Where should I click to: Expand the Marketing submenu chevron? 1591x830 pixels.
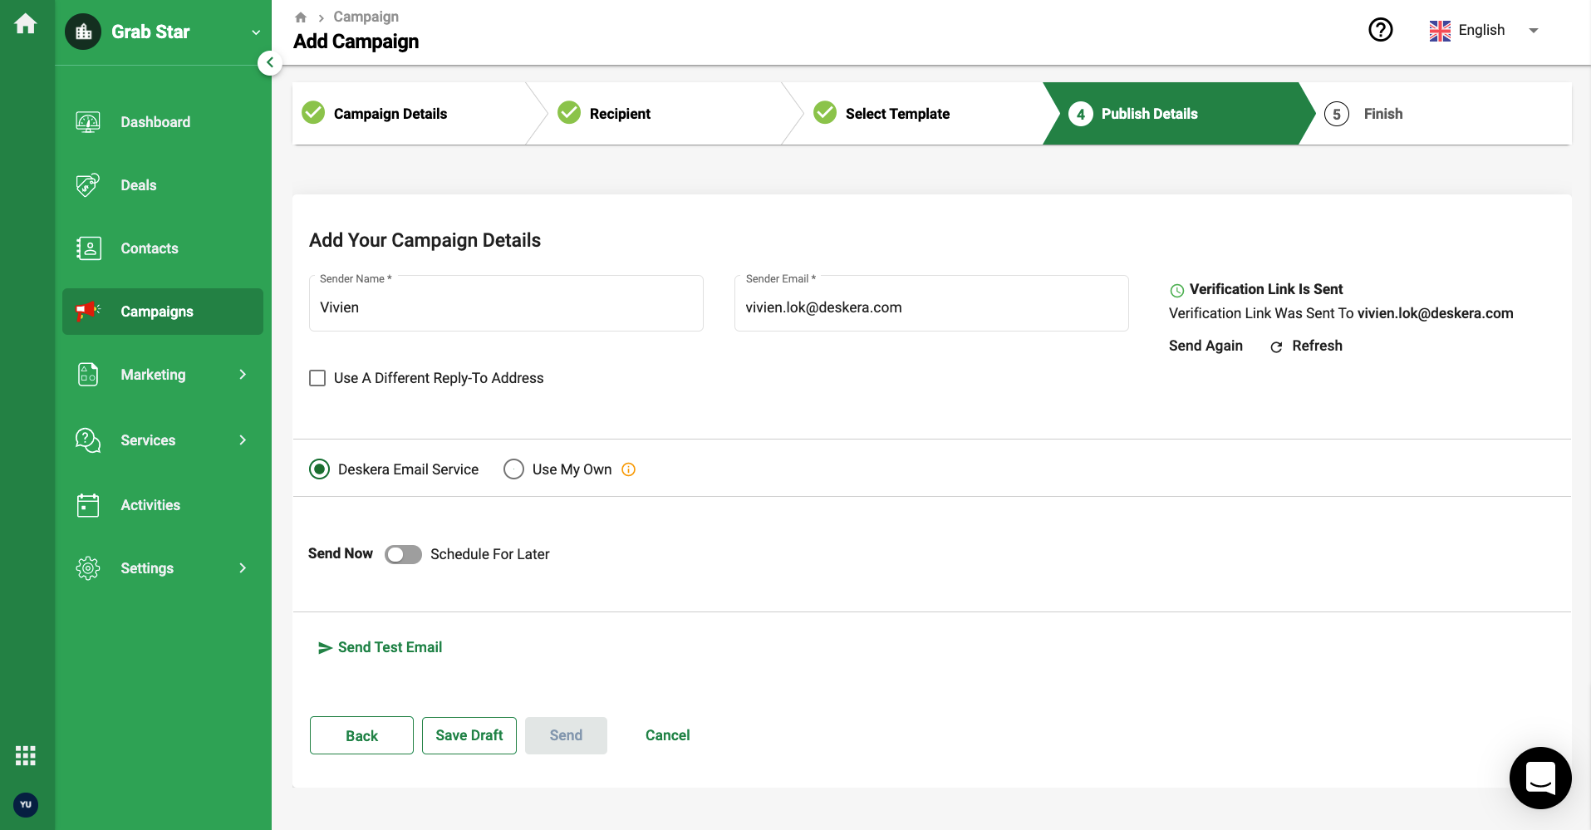(x=243, y=375)
